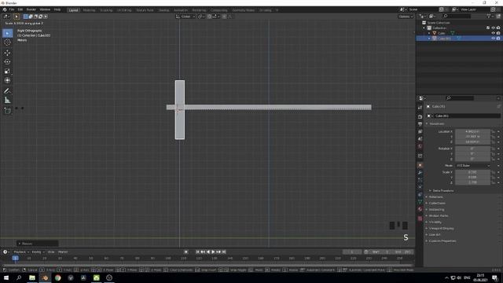
Task: Open the Physics properties tab
Action: (x=420, y=187)
